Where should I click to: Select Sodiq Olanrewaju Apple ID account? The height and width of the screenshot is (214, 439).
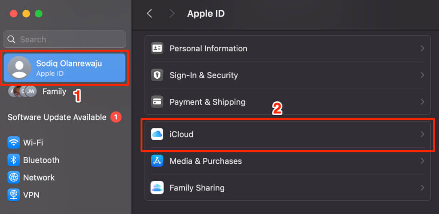[64, 68]
